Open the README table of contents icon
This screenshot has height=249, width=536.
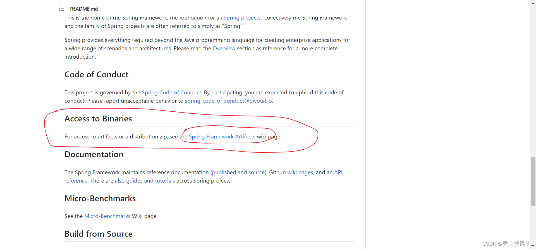(62, 9)
